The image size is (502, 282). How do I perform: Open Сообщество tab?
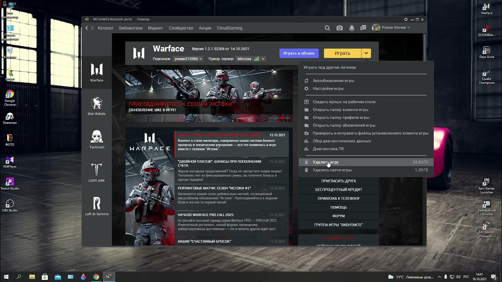pos(181,28)
